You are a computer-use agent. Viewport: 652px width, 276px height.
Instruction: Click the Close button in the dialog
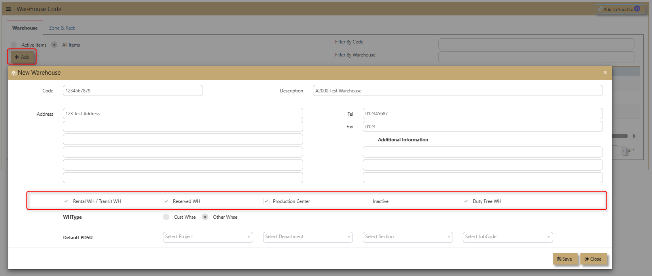593,259
